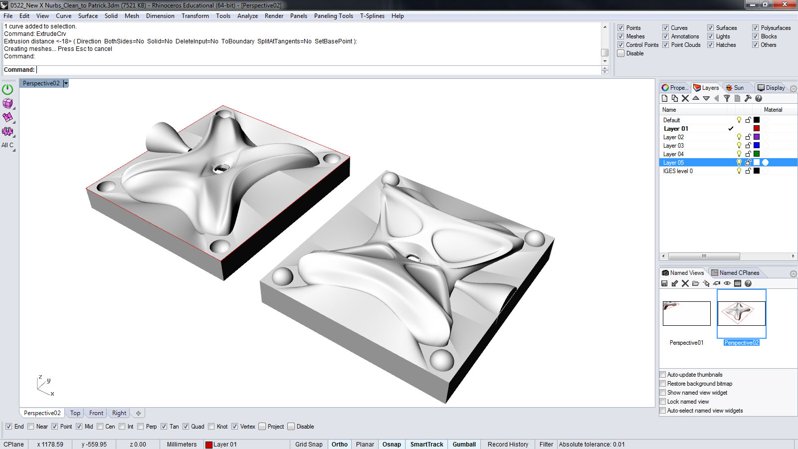This screenshot has width=798, height=449.
Task: Create a new layer in Layers panel
Action: (x=664, y=98)
